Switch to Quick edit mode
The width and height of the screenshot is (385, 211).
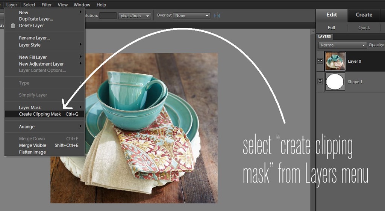(x=364, y=27)
